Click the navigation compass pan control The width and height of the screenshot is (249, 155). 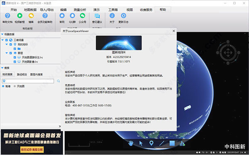pyautogui.click(x=228, y=52)
